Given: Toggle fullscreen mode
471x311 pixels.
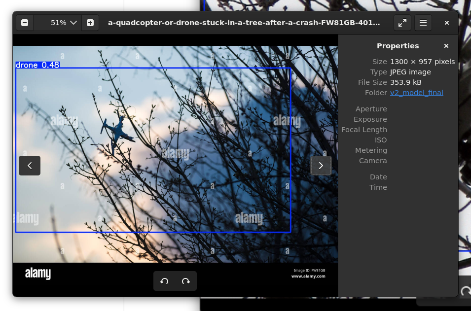Looking at the screenshot, I should coord(402,23).
